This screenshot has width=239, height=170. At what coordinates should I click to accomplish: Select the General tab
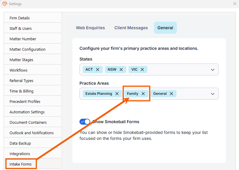tap(165, 28)
